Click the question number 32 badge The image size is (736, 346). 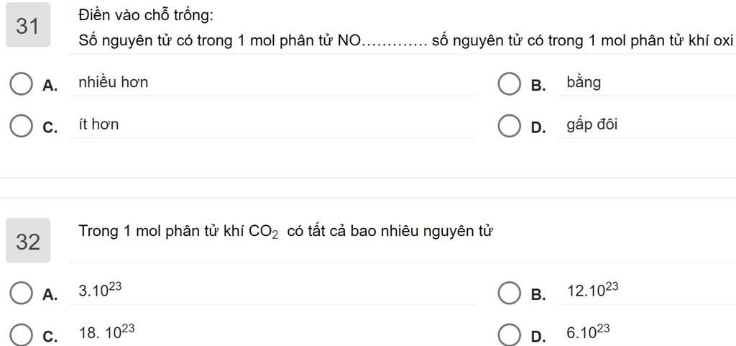click(x=28, y=240)
